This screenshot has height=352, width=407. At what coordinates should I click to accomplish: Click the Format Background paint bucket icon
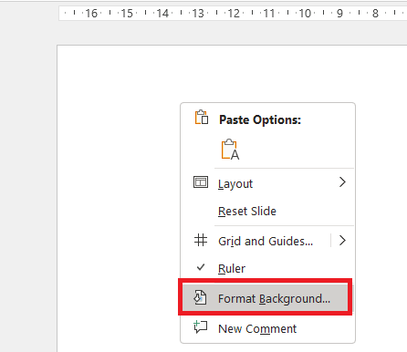pyautogui.click(x=201, y=297)
